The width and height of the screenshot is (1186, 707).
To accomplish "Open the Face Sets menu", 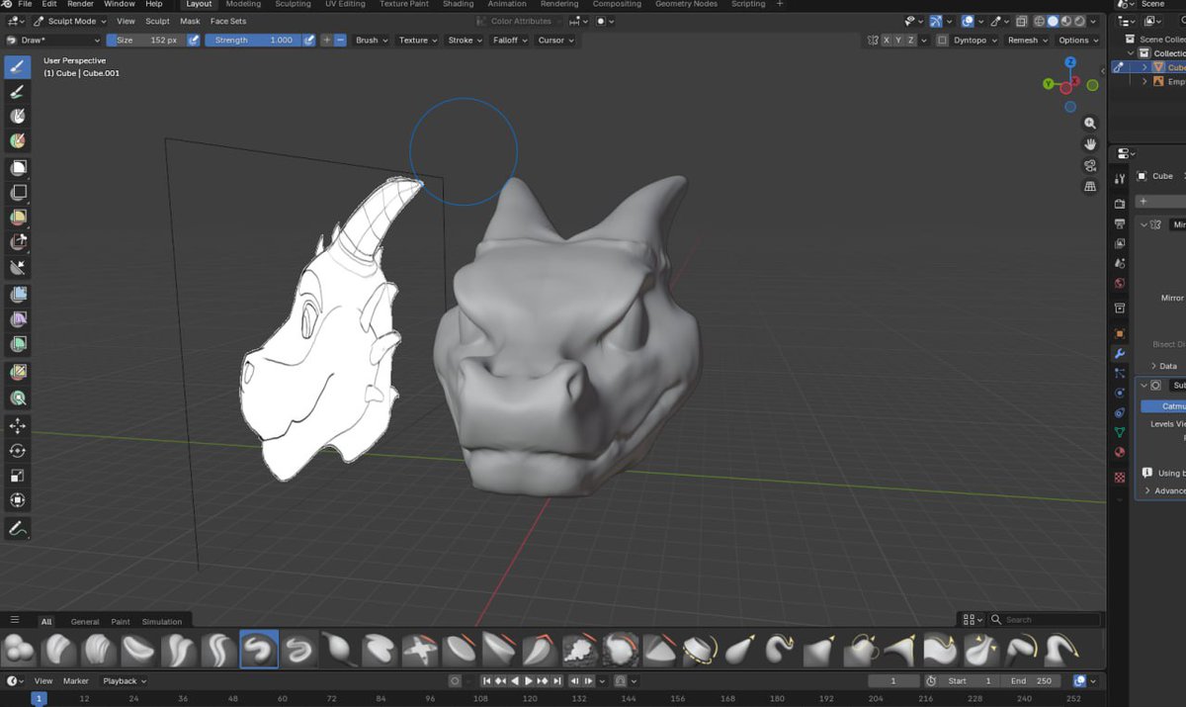I will (228, 21).
